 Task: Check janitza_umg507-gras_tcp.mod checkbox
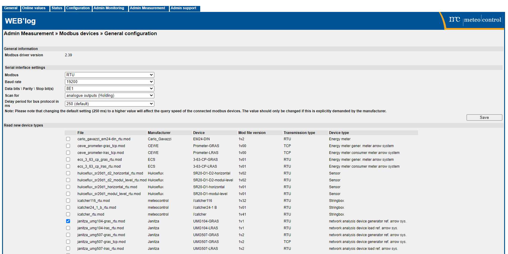(68, 242)
